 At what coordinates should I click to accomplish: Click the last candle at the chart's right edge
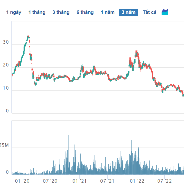point(183,94)
